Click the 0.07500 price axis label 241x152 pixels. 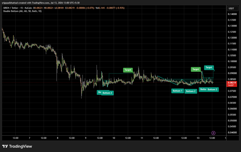tap(232, 91)
